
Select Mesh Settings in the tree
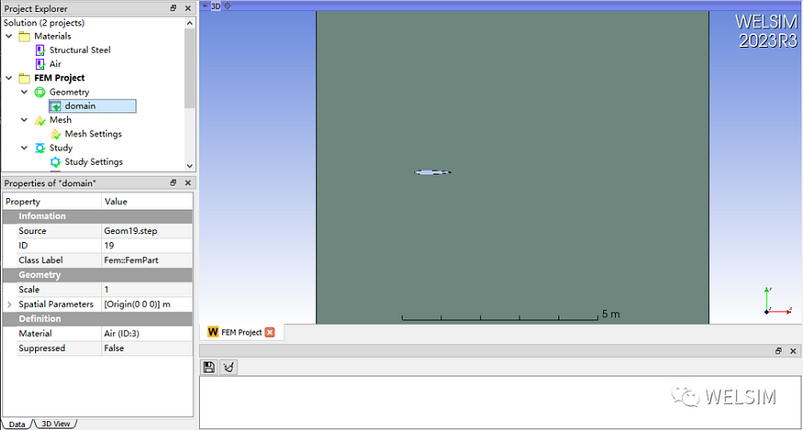pos(94,134)
